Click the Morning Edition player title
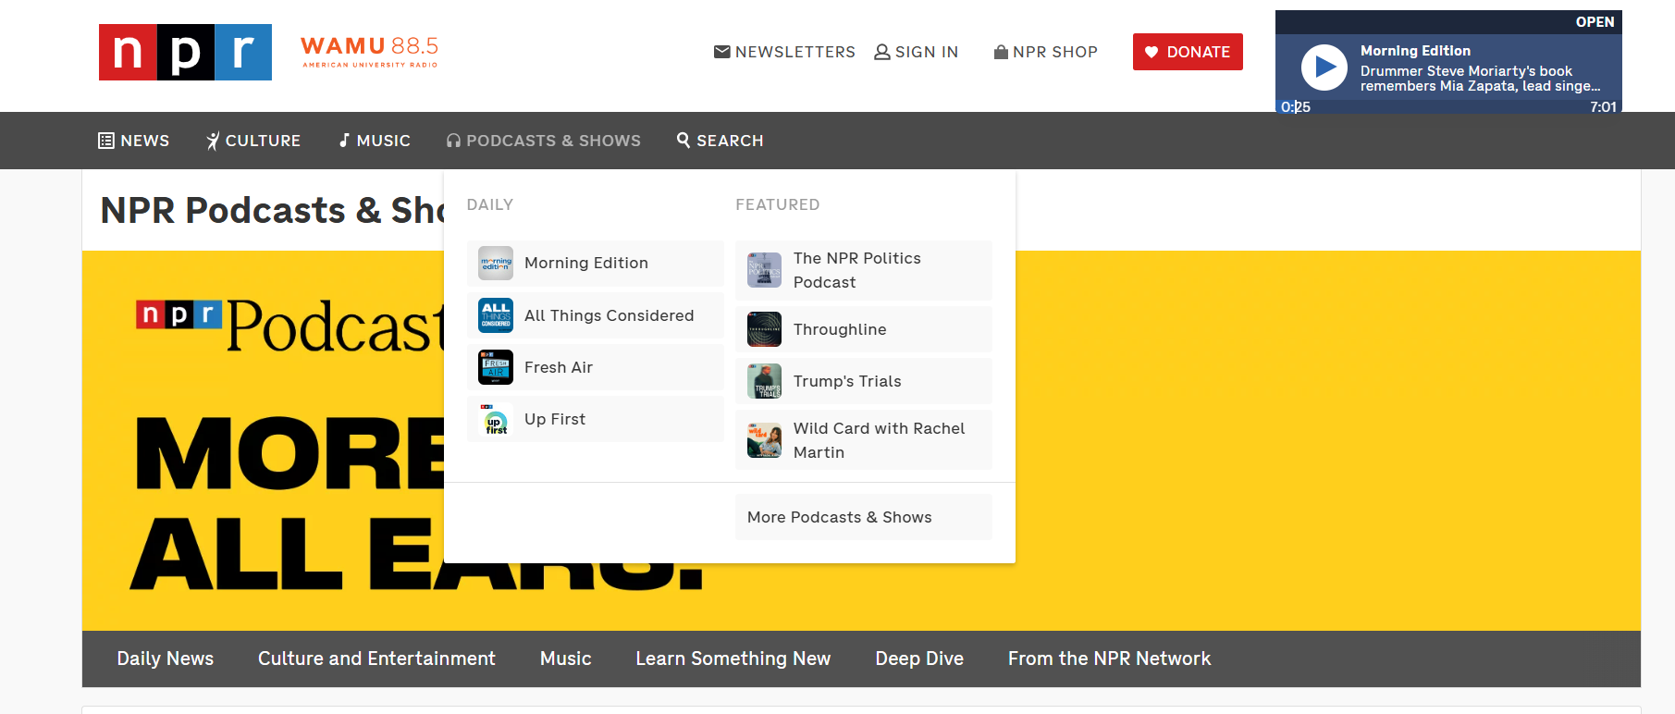 (1415, 51)
